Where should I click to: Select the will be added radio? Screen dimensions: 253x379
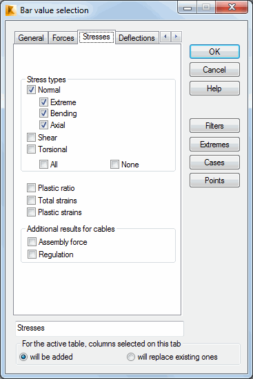point(23,357)
